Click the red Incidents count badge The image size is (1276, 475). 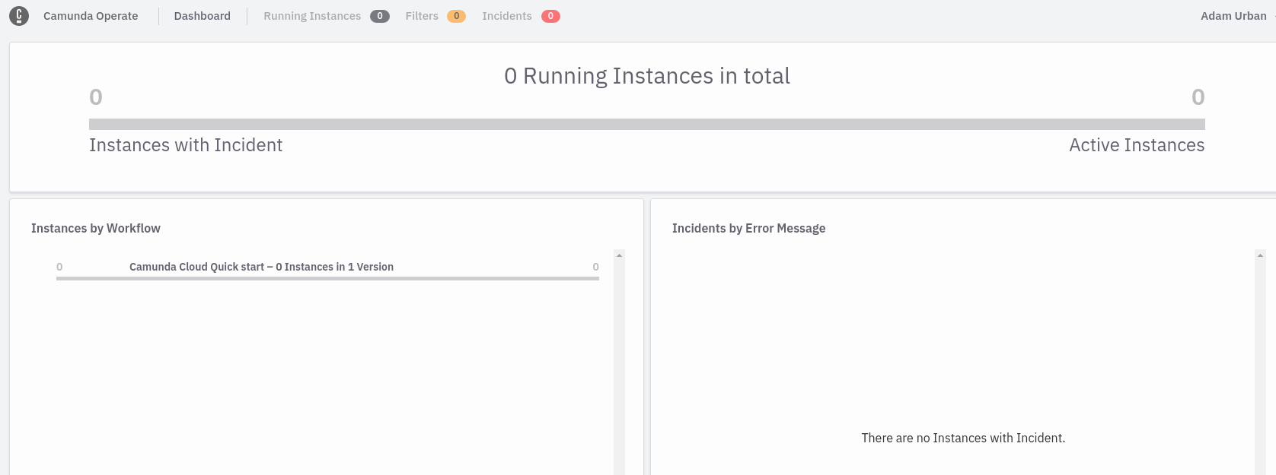(550, 16)
